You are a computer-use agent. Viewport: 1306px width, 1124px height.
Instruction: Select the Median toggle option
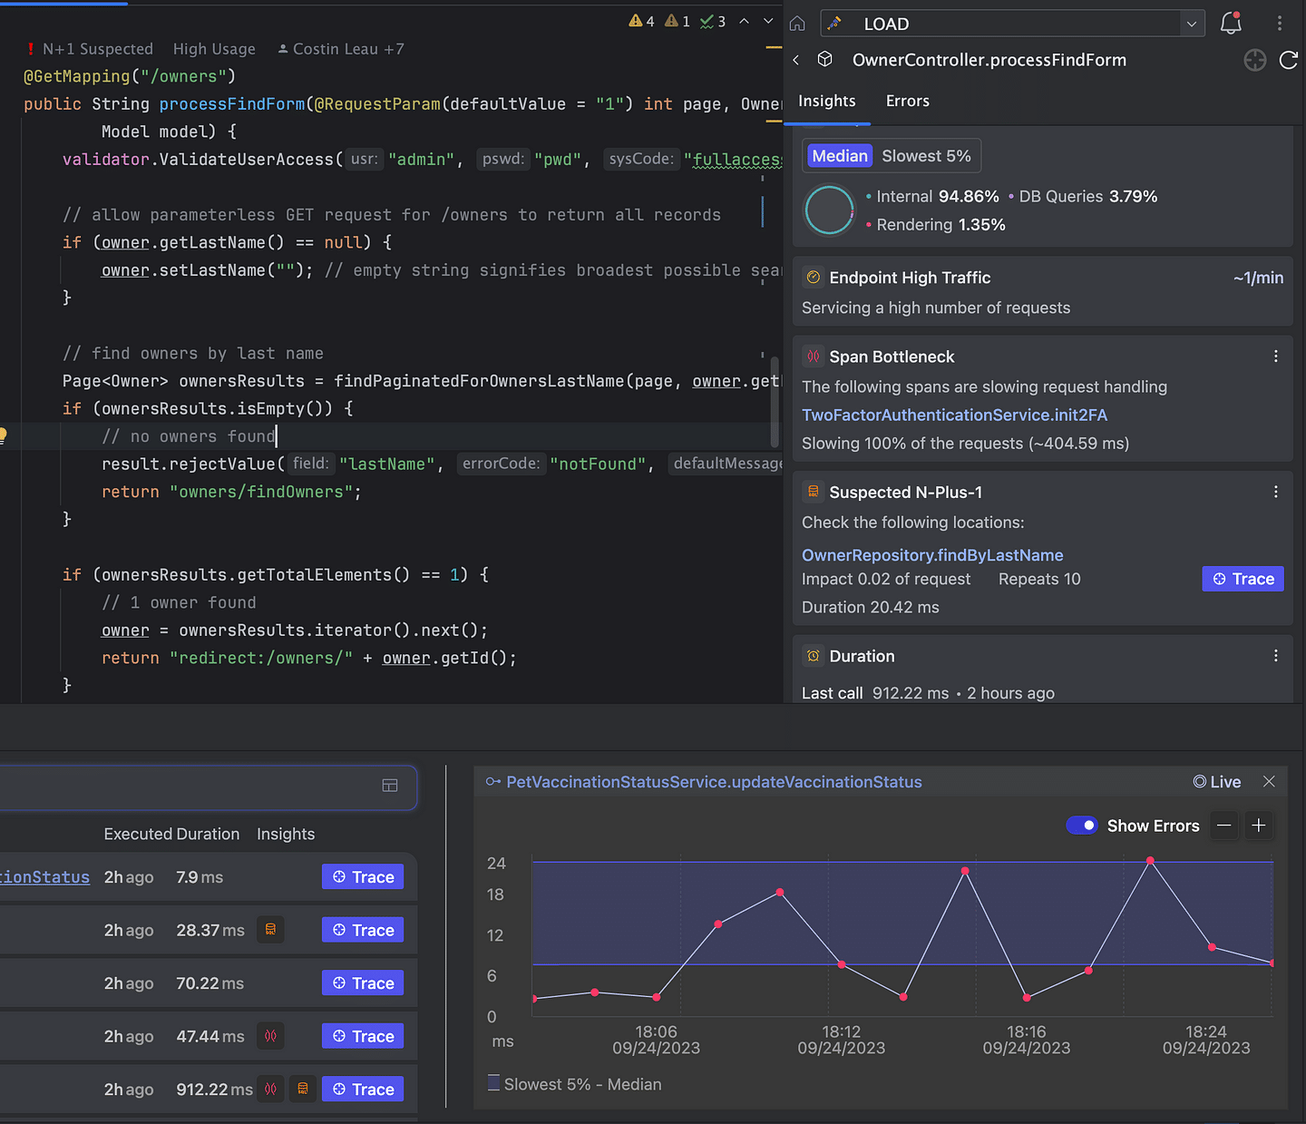840,156
